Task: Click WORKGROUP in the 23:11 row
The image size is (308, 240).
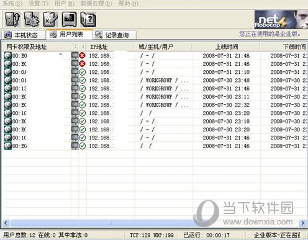Action: (x=159, y=97)
